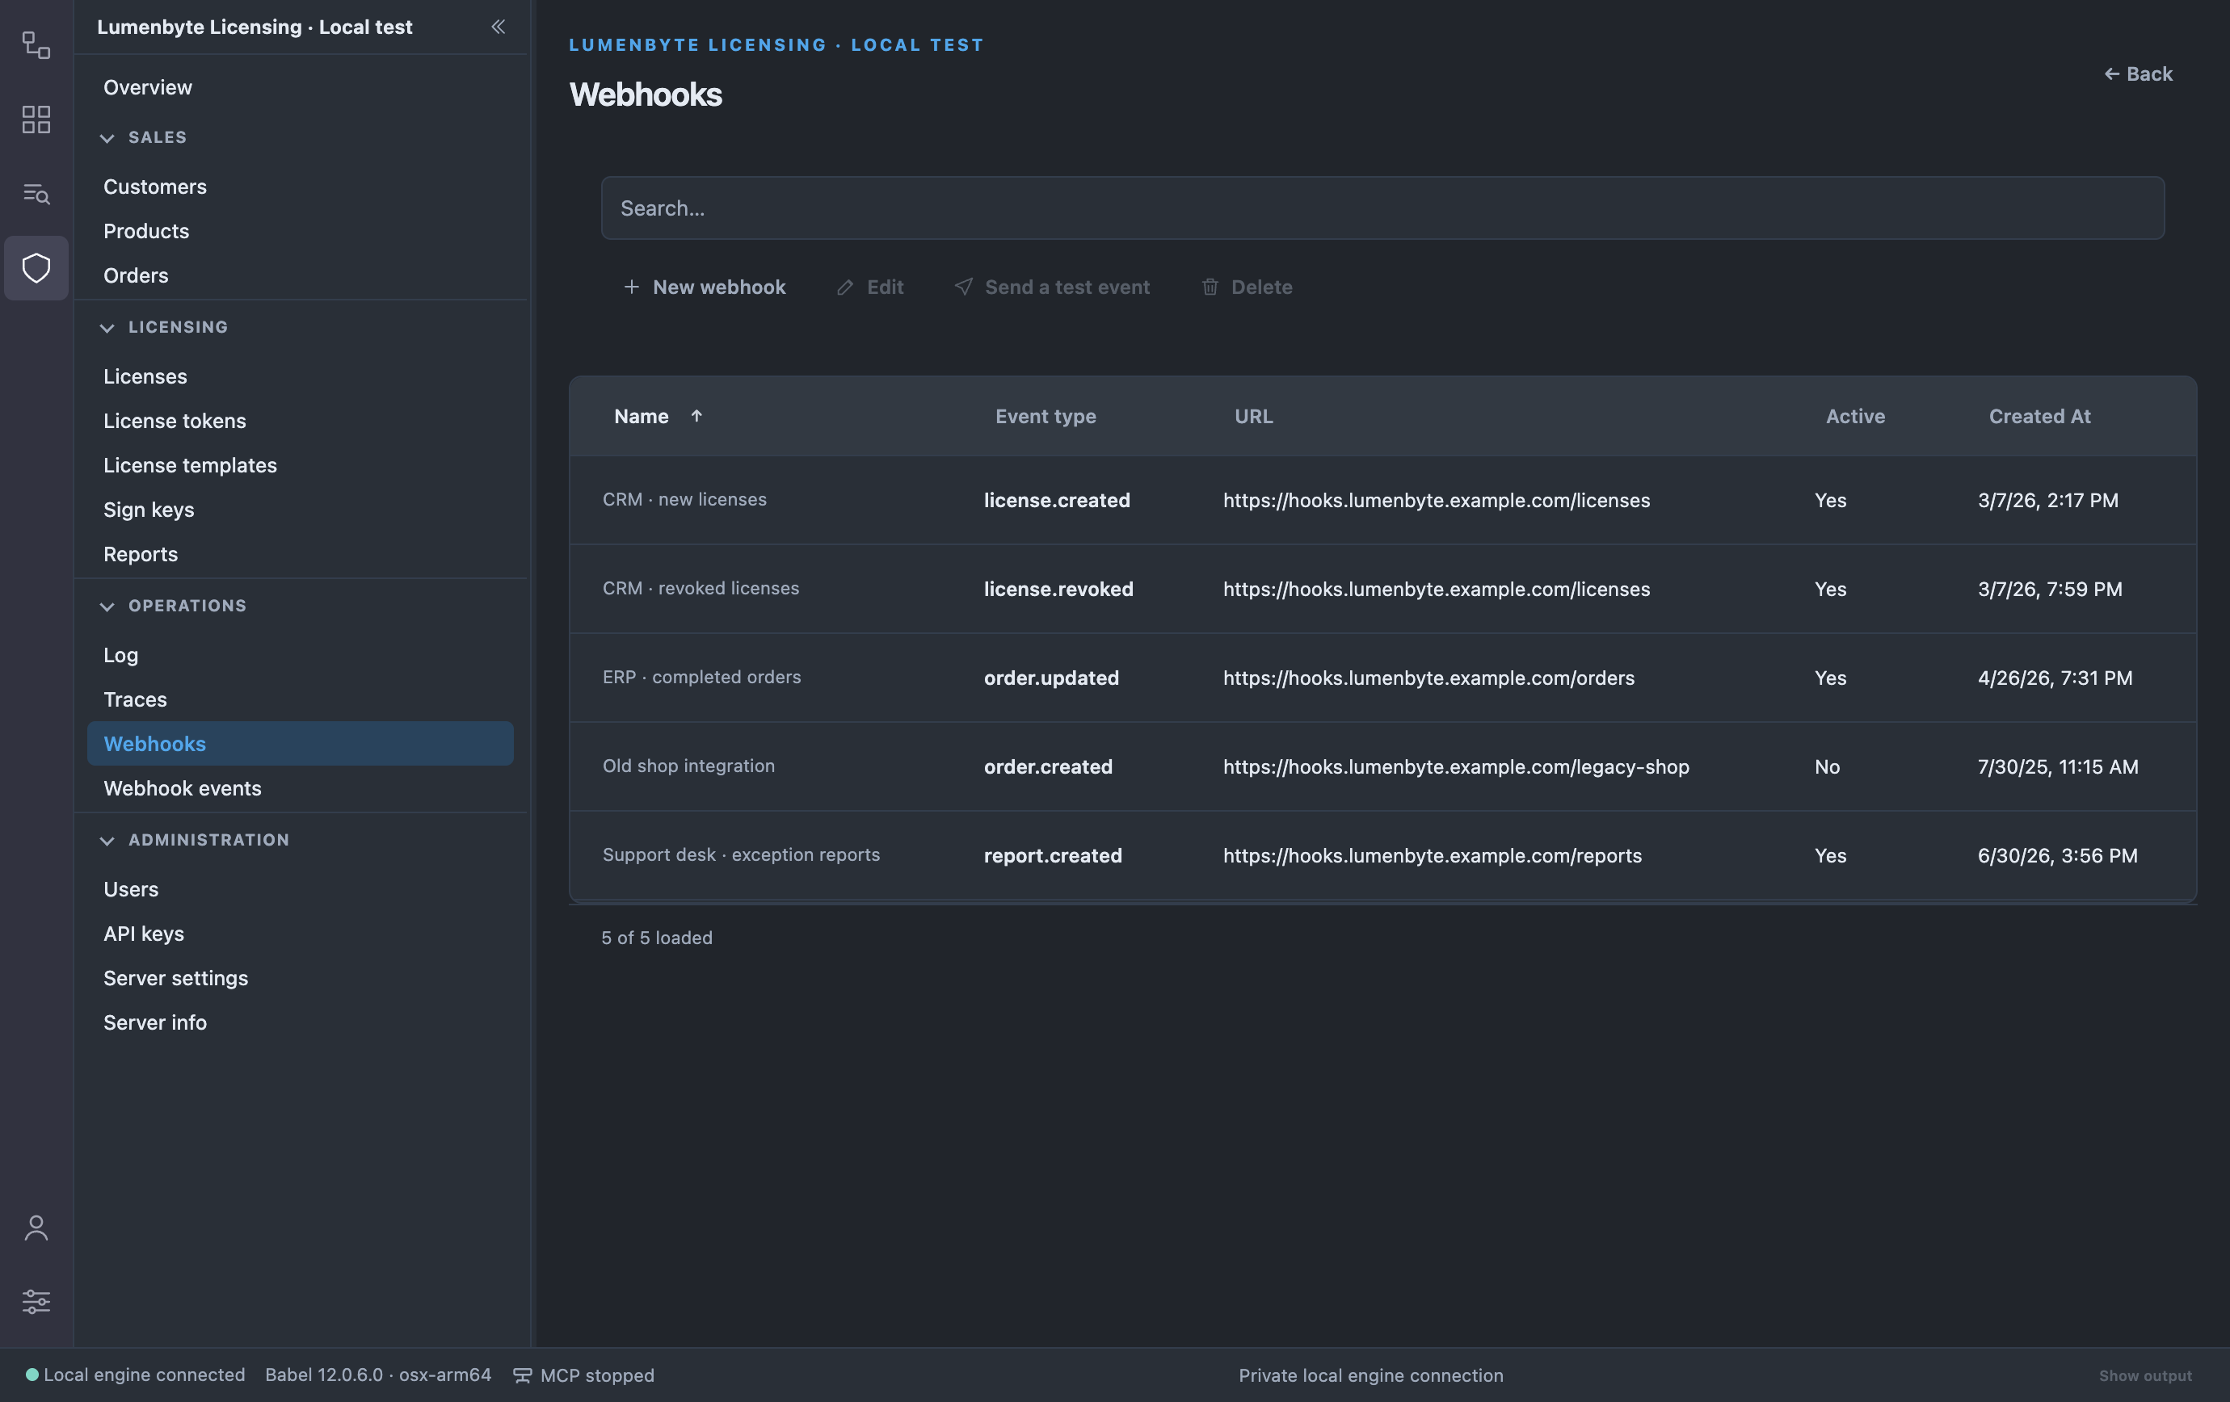This screenshot has height=1402, width=2230.
Task: Focus the Search... input field
Action: 1382,208
